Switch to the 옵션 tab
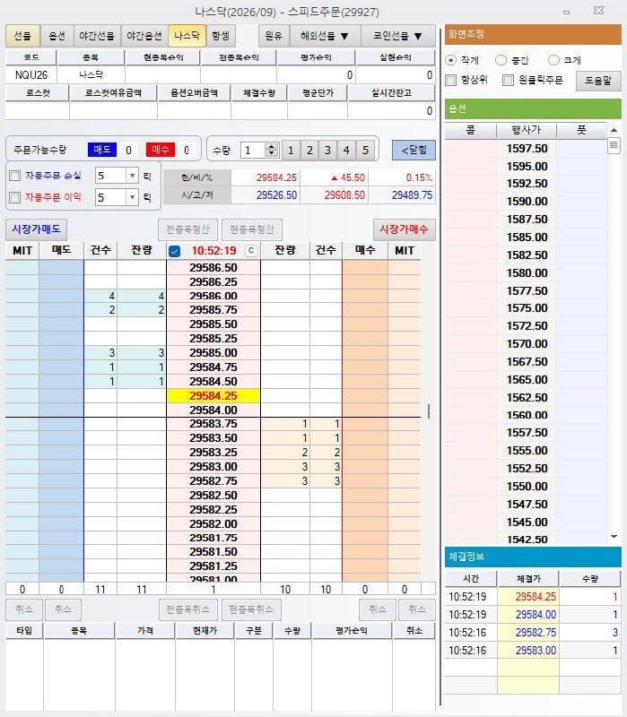The image size is (627, 717). (57, 36)
